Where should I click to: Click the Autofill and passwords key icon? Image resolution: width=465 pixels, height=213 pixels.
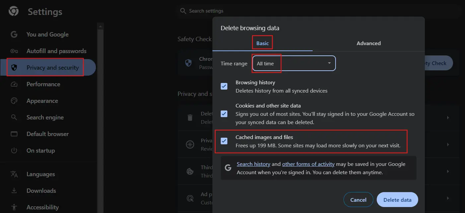tap(14, 51)
